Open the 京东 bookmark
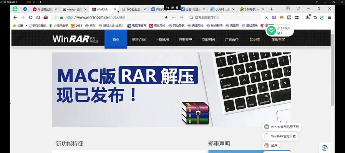This screenshot has height=153, width=345. [90, 26]
